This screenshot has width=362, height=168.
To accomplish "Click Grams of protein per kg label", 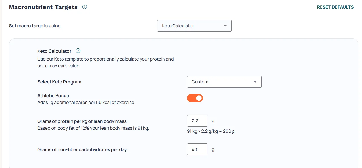I will (82, 121).
